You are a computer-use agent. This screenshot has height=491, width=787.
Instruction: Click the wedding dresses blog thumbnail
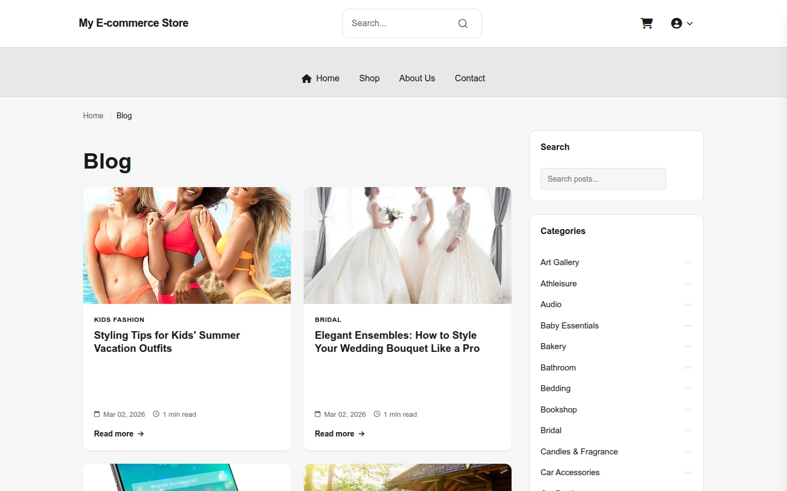tap(408, 245)
